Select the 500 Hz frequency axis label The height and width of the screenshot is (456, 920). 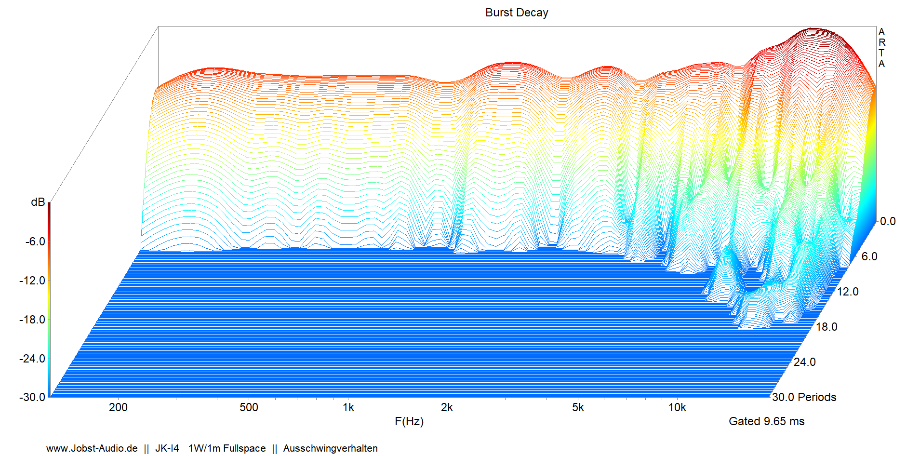coord(249,407)
